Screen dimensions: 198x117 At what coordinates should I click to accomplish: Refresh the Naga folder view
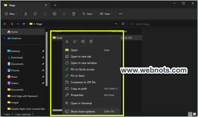123,24
